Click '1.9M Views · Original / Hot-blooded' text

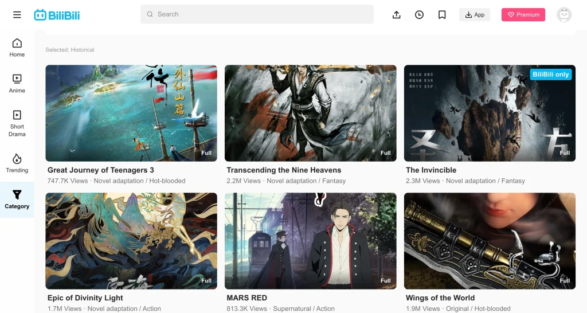[x=458, y=308]
